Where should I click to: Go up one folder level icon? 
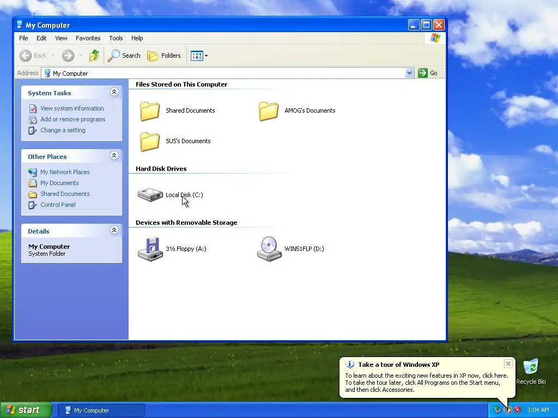[94, 56]
